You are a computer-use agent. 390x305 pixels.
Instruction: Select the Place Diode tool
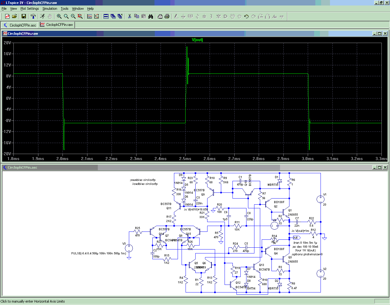click(218, 16)
